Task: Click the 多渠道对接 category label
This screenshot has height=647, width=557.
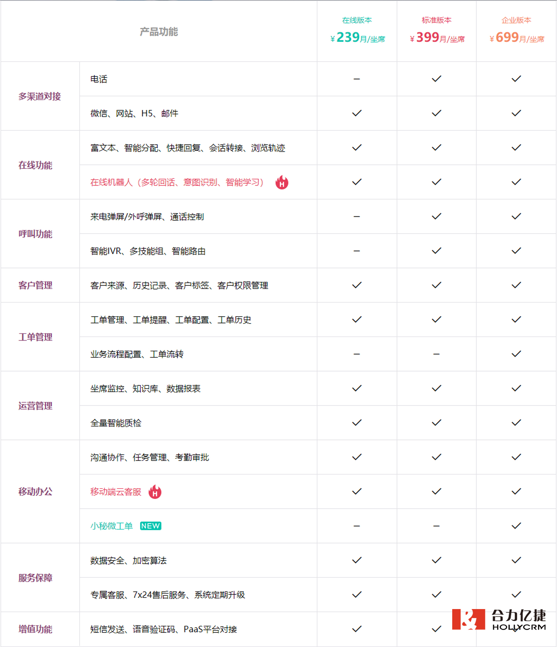Action: click(x=39, y=96)
